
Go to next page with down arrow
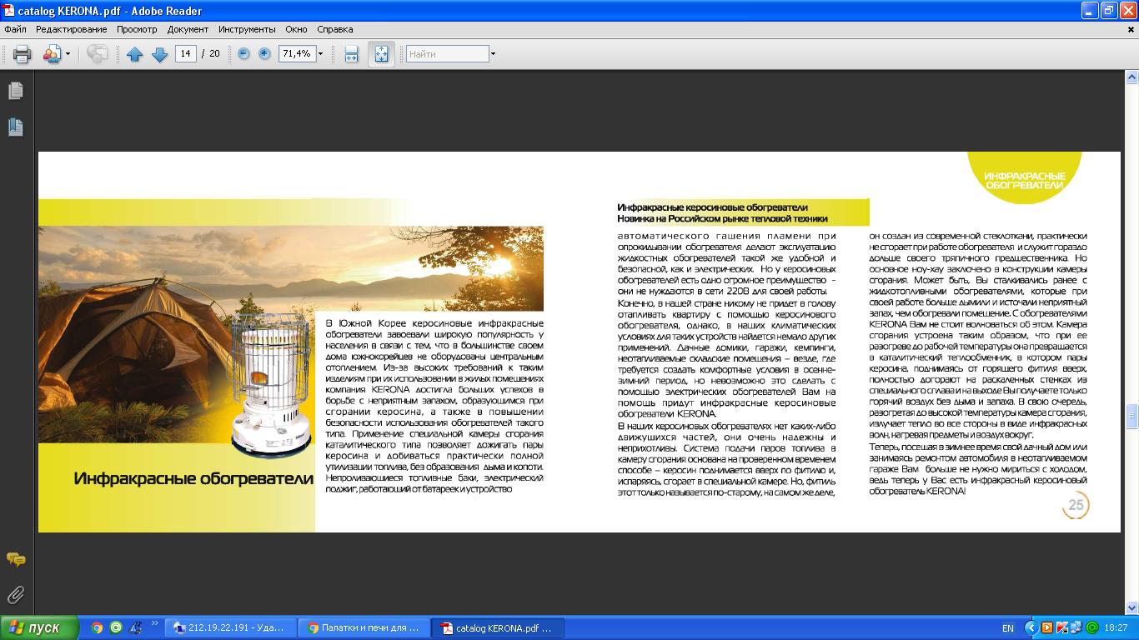click(x=160, y=54)
